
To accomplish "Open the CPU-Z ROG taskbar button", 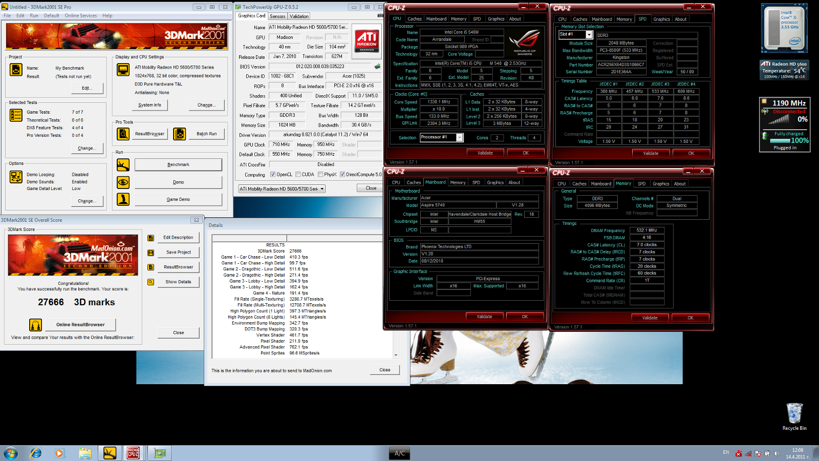I will tap(134, 453).
